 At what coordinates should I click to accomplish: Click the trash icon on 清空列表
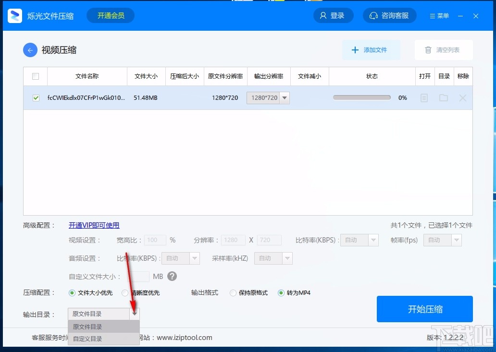pos(428,49)
